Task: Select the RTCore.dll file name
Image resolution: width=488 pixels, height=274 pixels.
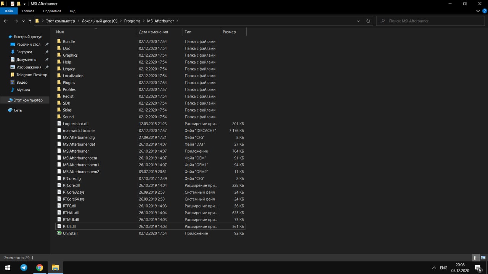Action: pos(71,185)
